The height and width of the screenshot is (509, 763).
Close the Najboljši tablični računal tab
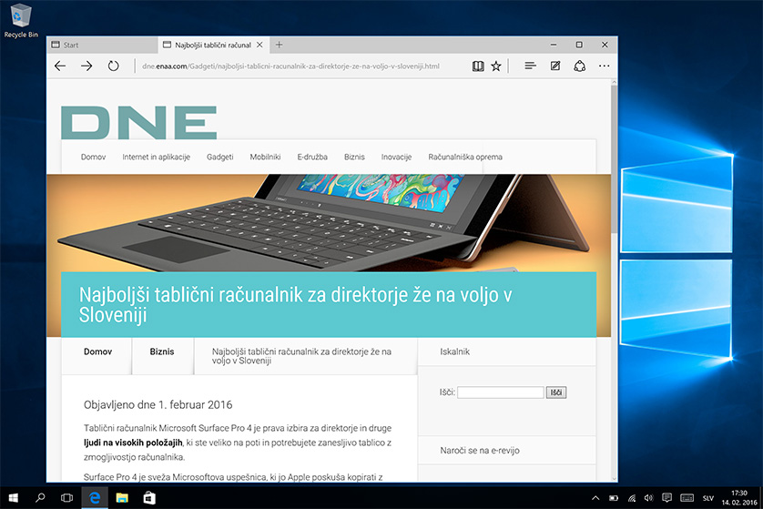tap(259, 45)
